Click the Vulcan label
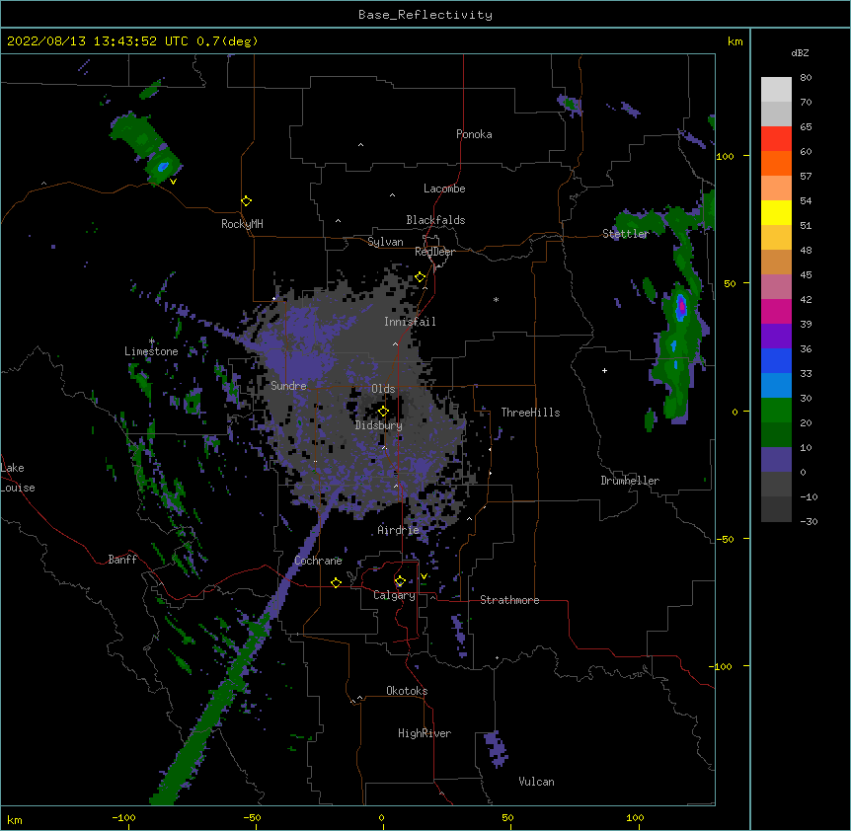This screenshot has height=831, width=851. (536, 782)
